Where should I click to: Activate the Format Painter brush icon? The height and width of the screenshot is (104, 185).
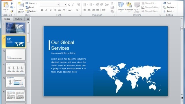[12, 11]
